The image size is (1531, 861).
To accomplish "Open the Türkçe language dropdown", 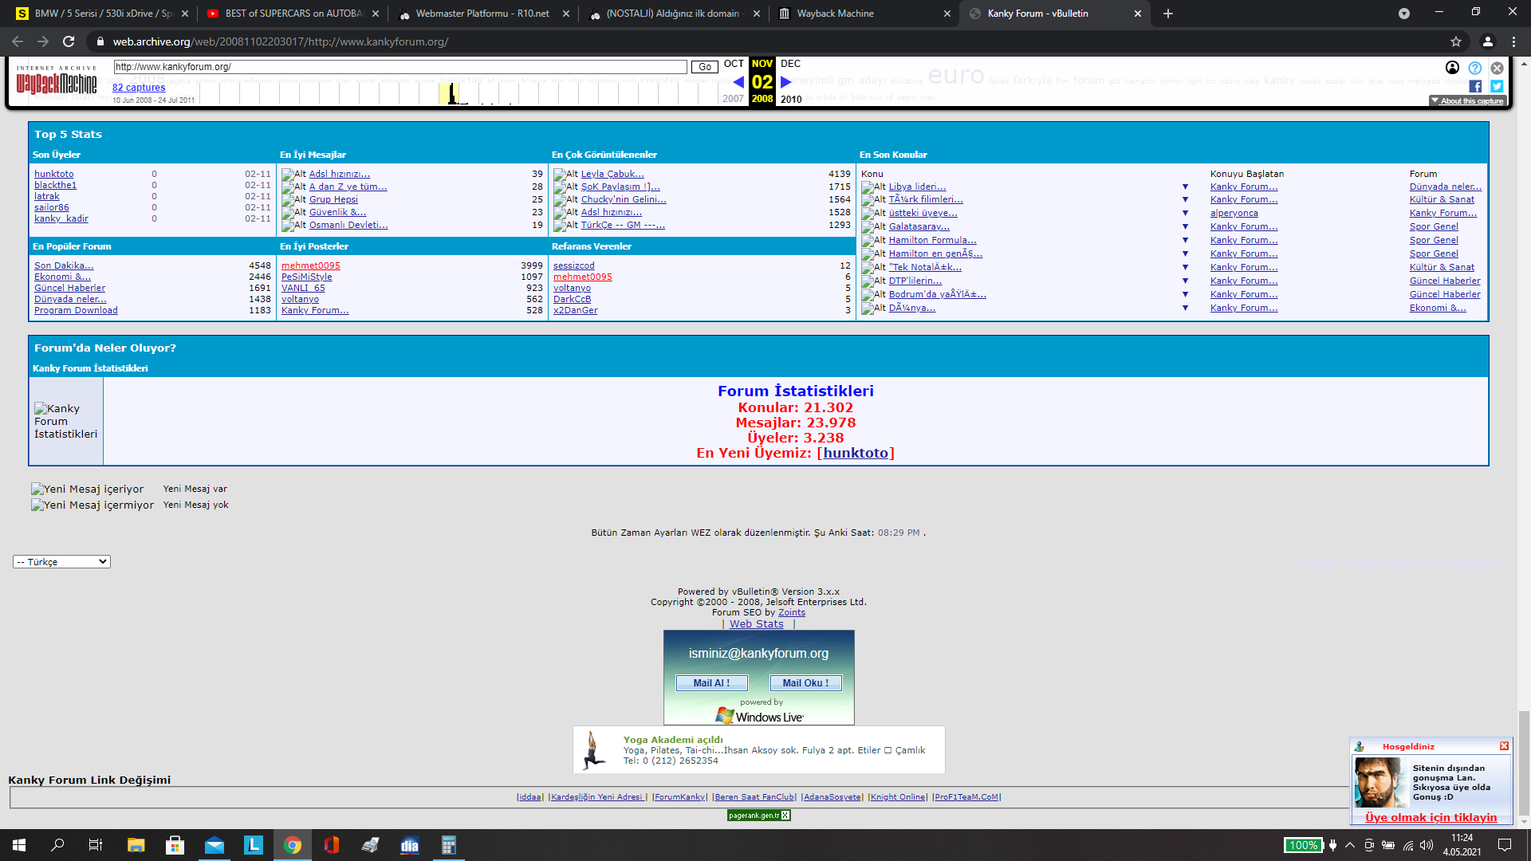I will pyautogui.click(x=61, y=562).
